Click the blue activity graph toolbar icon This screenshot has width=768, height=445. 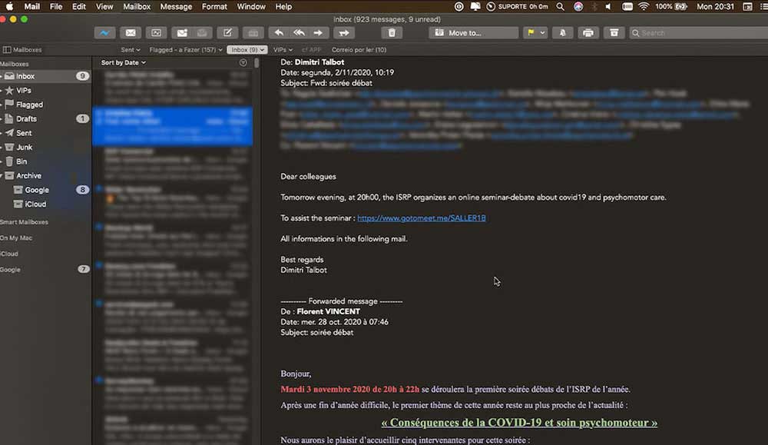coord(104,33)
